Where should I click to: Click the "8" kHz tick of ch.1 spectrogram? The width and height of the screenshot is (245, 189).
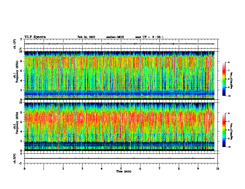click(x=21, y=61)
